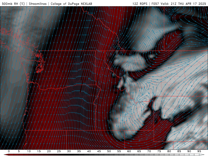
Task: Select the colorbar value "55"
Action: [x=119, y=151]
